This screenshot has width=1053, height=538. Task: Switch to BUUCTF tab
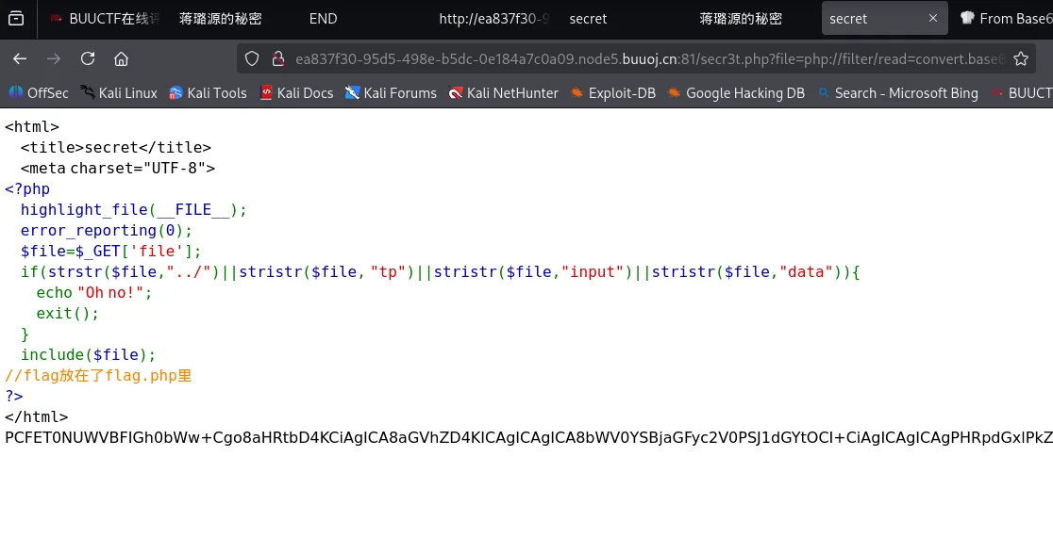(104, 19)
